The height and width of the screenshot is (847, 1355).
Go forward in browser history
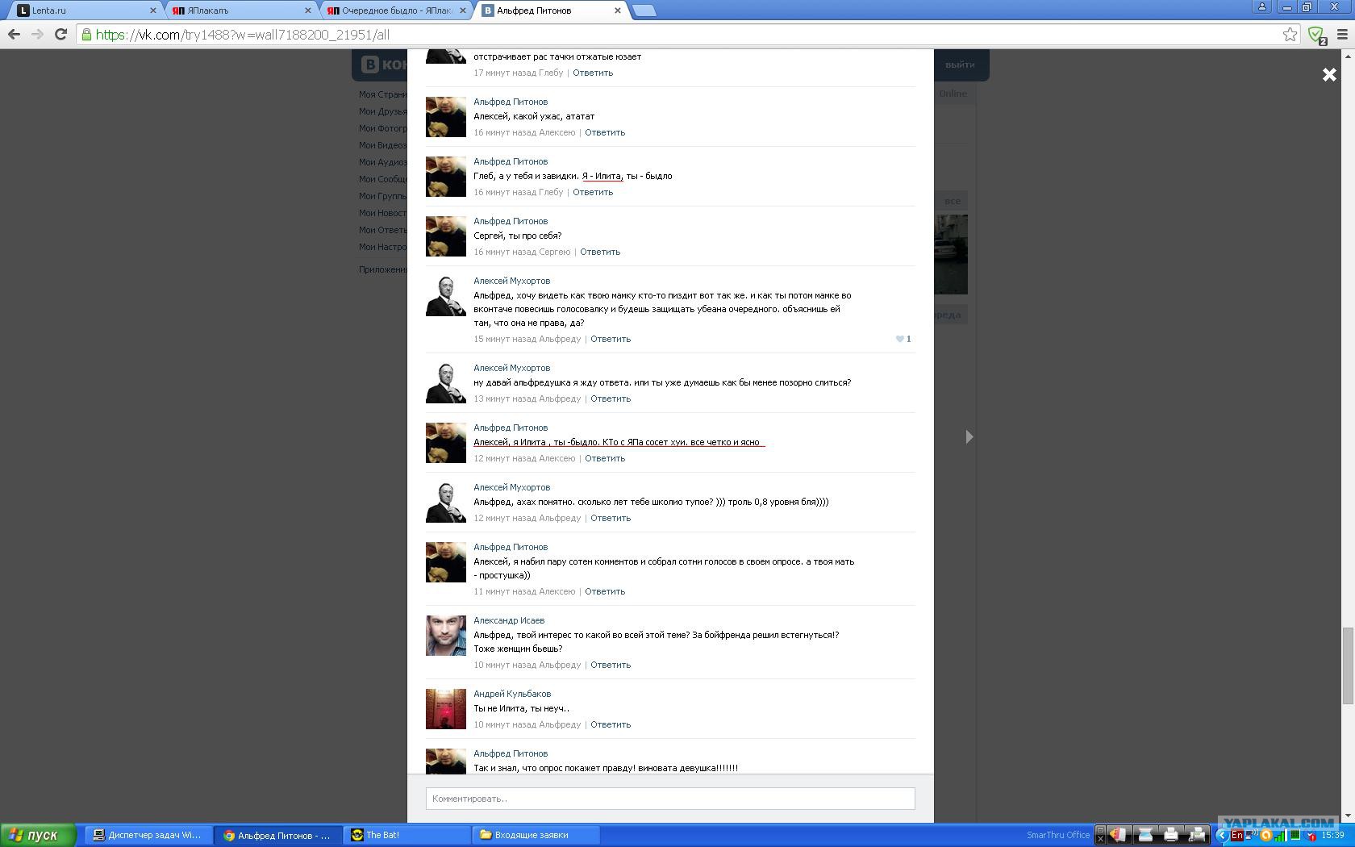37,35
